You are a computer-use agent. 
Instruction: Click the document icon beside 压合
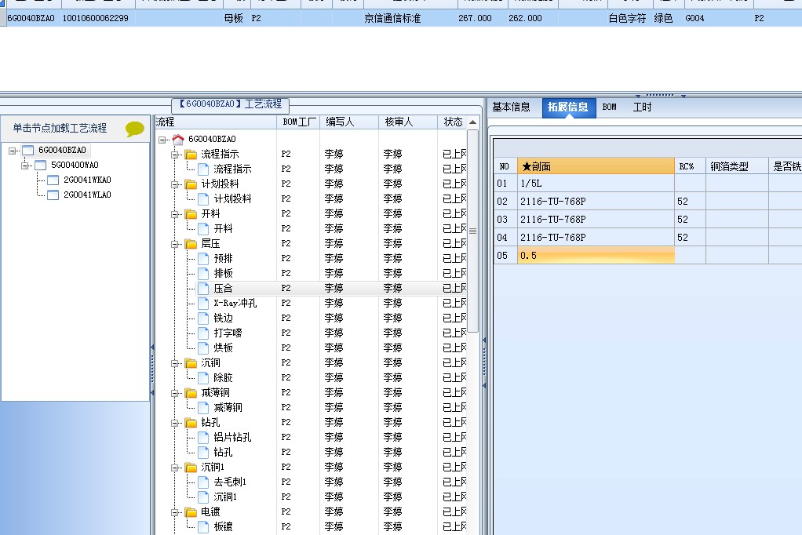(203, 289)
